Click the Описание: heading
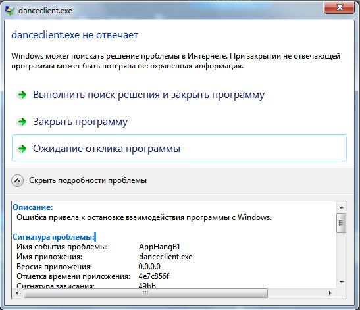 33,207
